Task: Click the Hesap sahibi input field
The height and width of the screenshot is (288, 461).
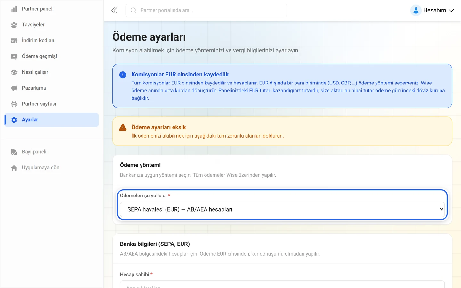Action: 282,284
